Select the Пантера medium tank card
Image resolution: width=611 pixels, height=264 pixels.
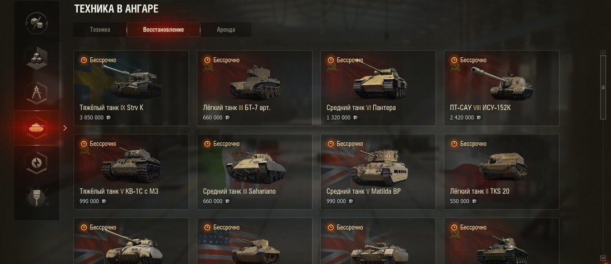click(378, 88)
